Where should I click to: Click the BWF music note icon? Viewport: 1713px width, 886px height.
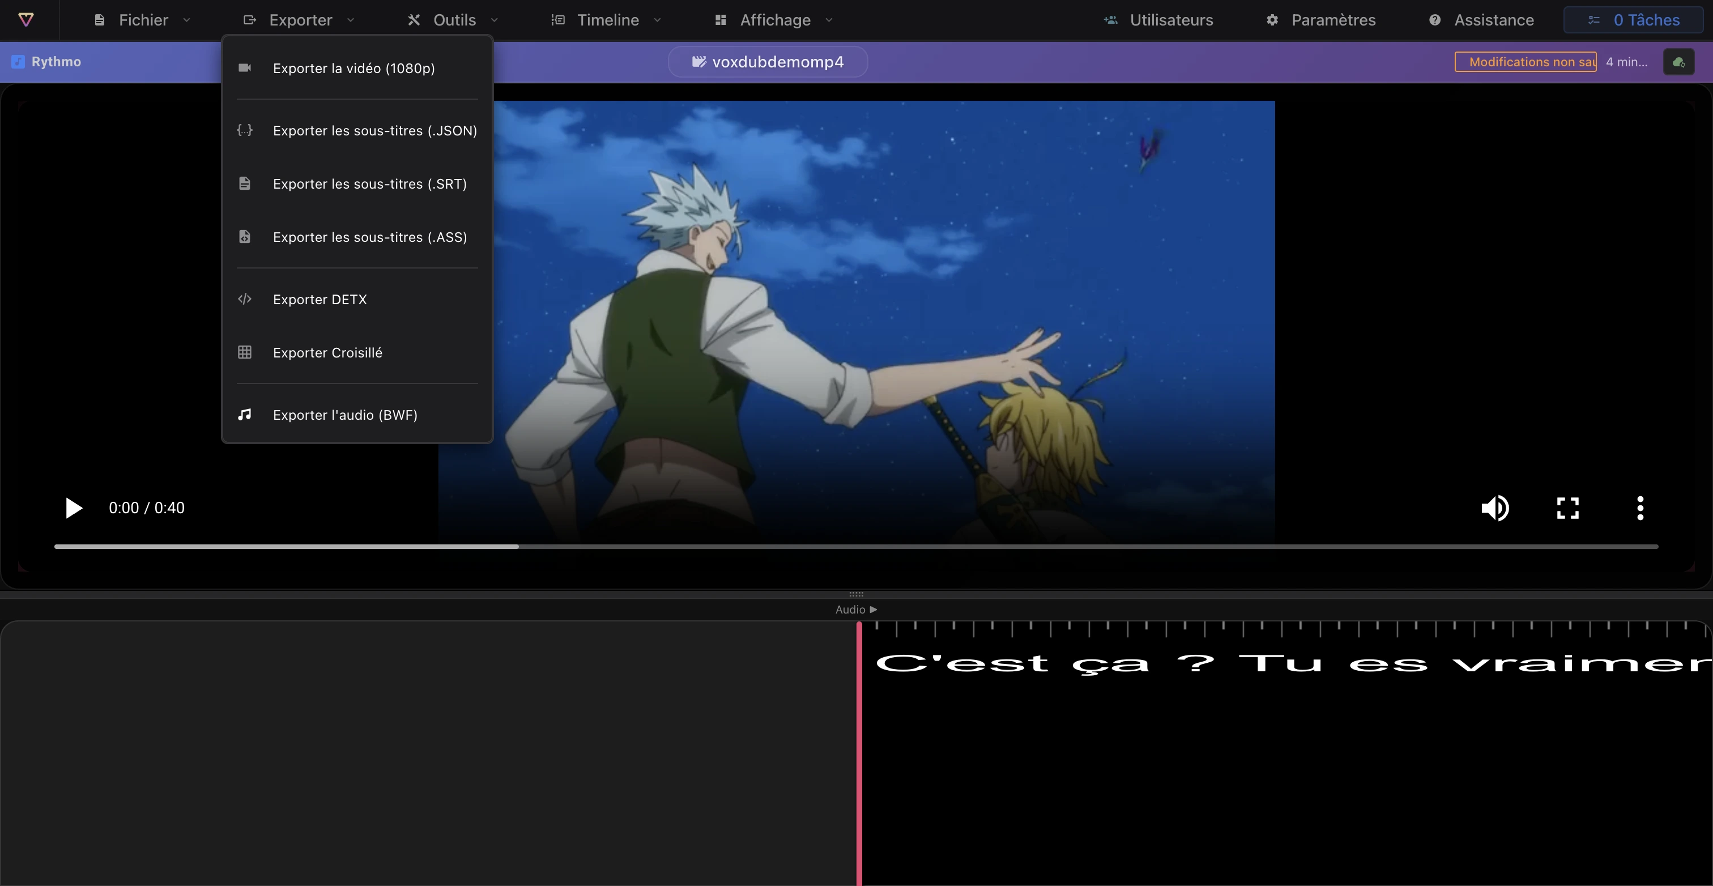[245, 415]
